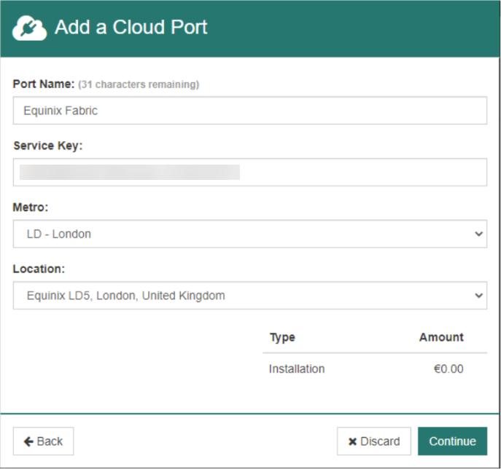The image size is (501, 469).
Task: Focus the Service Key input field
Action: [250, 172]
